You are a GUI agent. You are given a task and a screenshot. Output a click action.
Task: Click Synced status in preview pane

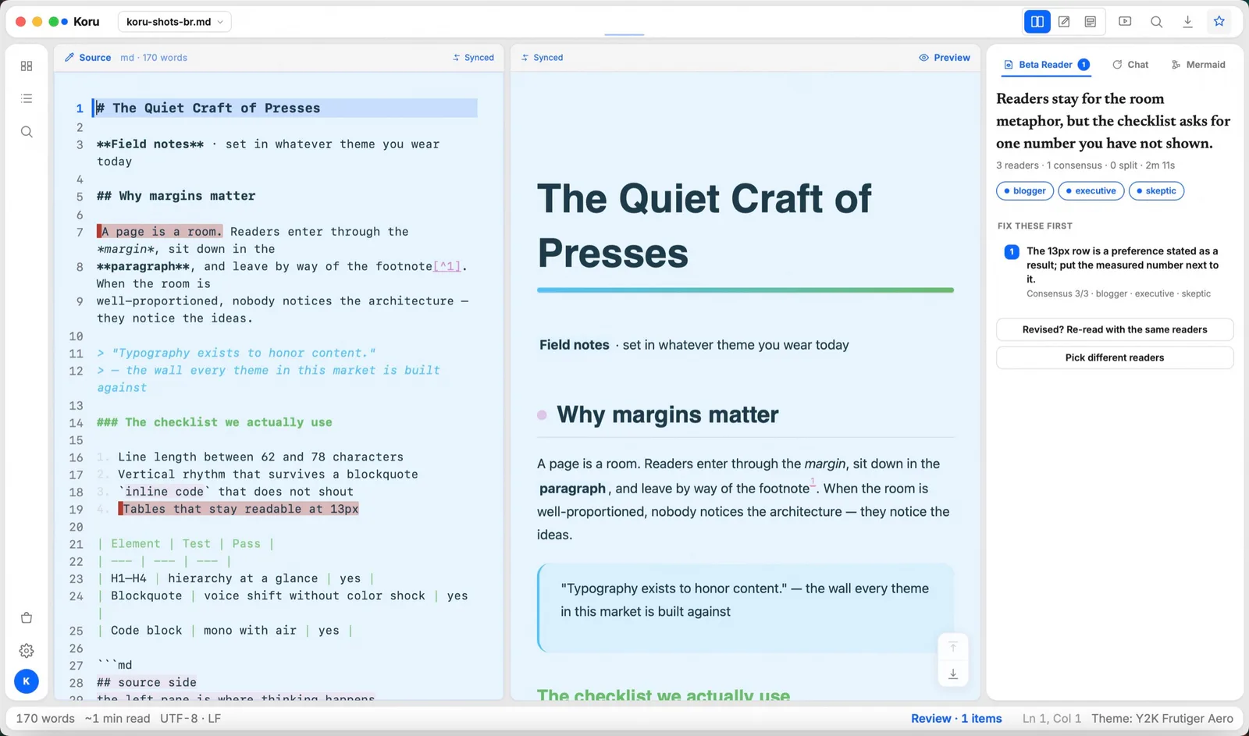coord(542,58)
